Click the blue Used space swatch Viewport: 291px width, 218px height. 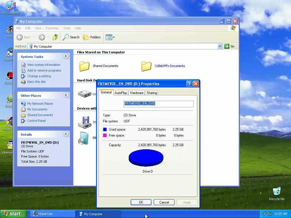click(105, 129)
